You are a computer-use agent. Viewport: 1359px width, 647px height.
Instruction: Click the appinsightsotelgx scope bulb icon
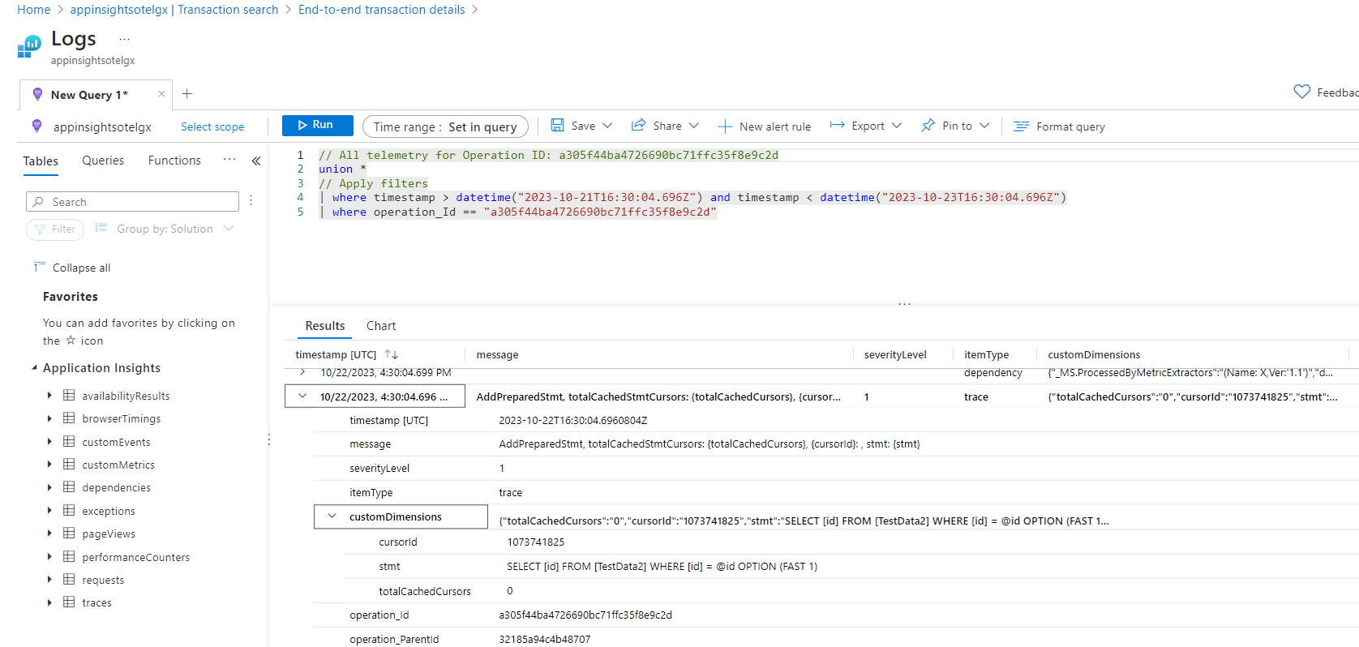pyautogui.click(x=36, y=126)
